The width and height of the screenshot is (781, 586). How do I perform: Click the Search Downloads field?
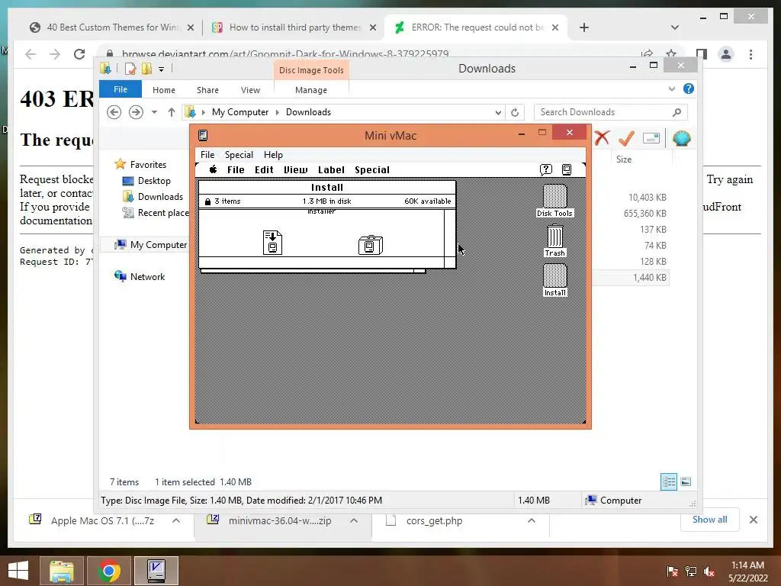tap(611, 112)
